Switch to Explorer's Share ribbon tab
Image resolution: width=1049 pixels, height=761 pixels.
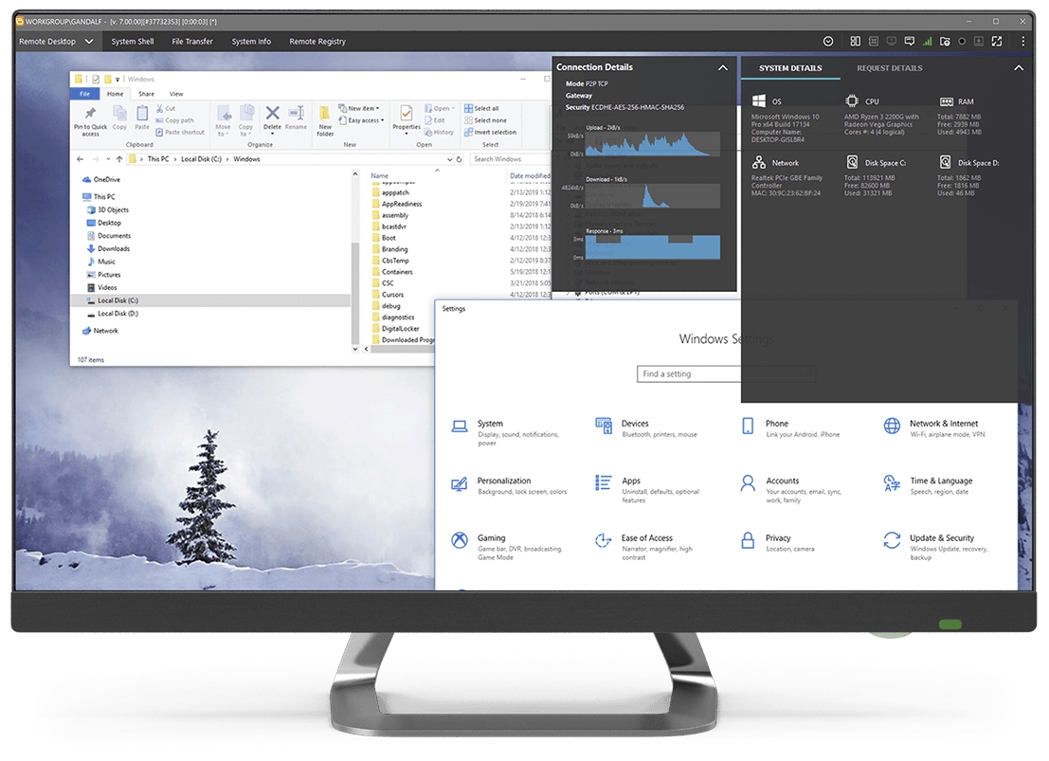[146, 94]
